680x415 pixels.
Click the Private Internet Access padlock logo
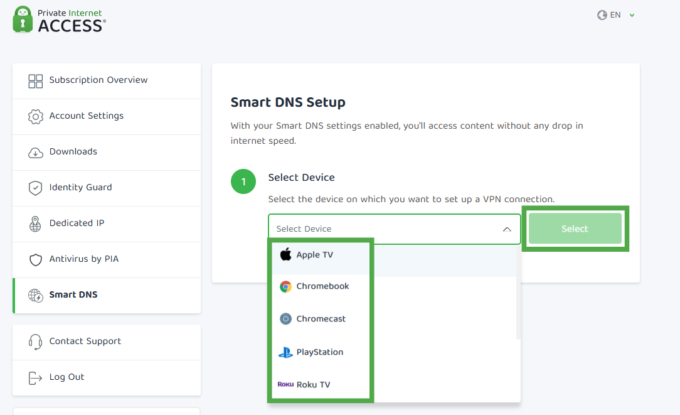pyautogui.click(x=23, y=19)
